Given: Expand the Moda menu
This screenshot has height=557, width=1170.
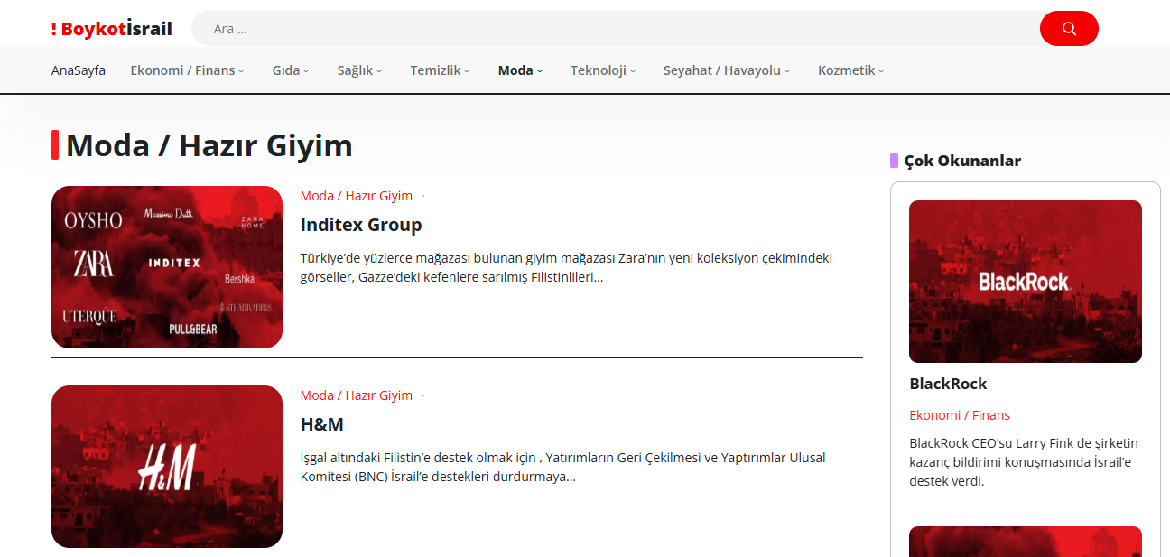Looking at the screenshot, I should 520,70.
